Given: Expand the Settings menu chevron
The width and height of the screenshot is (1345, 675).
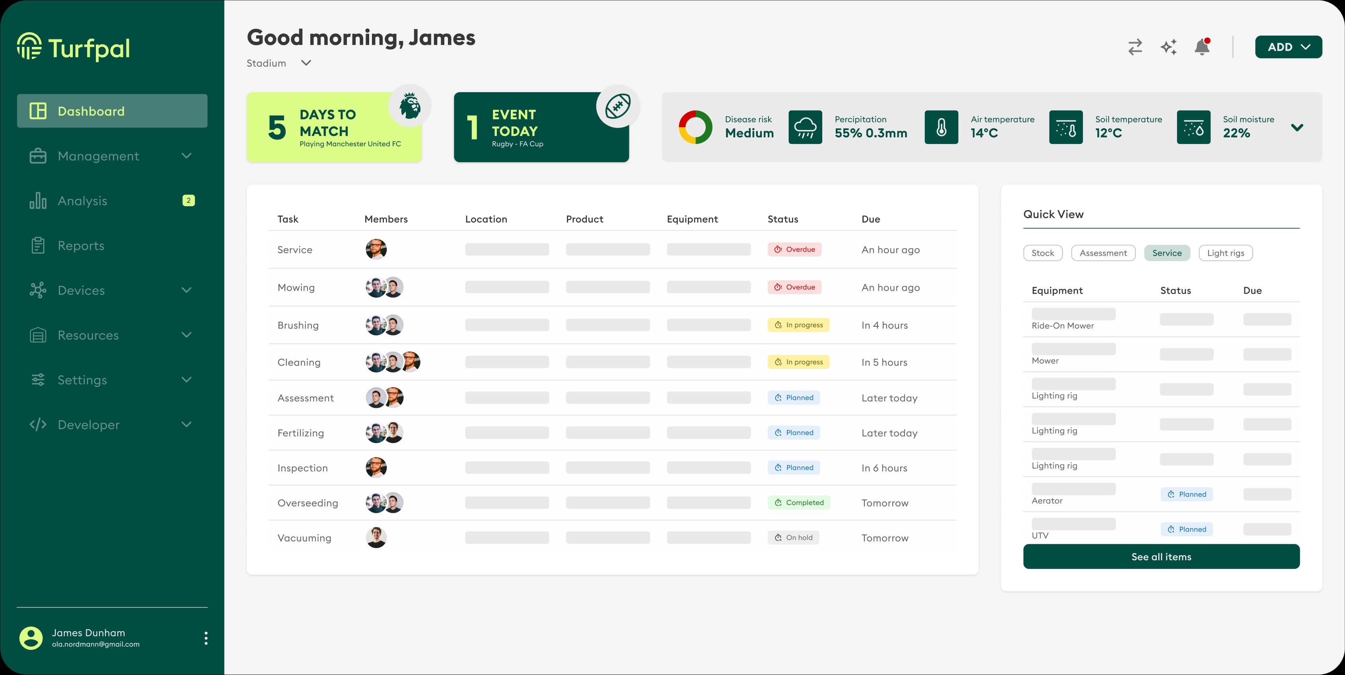Looking at the screenshot, I should coord(187,379).
